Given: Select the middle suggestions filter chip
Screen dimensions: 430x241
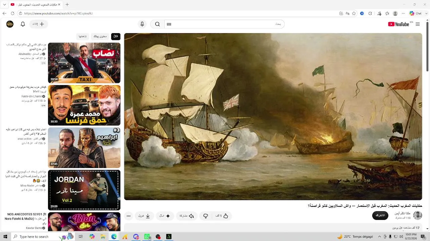Looking at the screenshot, I should click(100, 36).
